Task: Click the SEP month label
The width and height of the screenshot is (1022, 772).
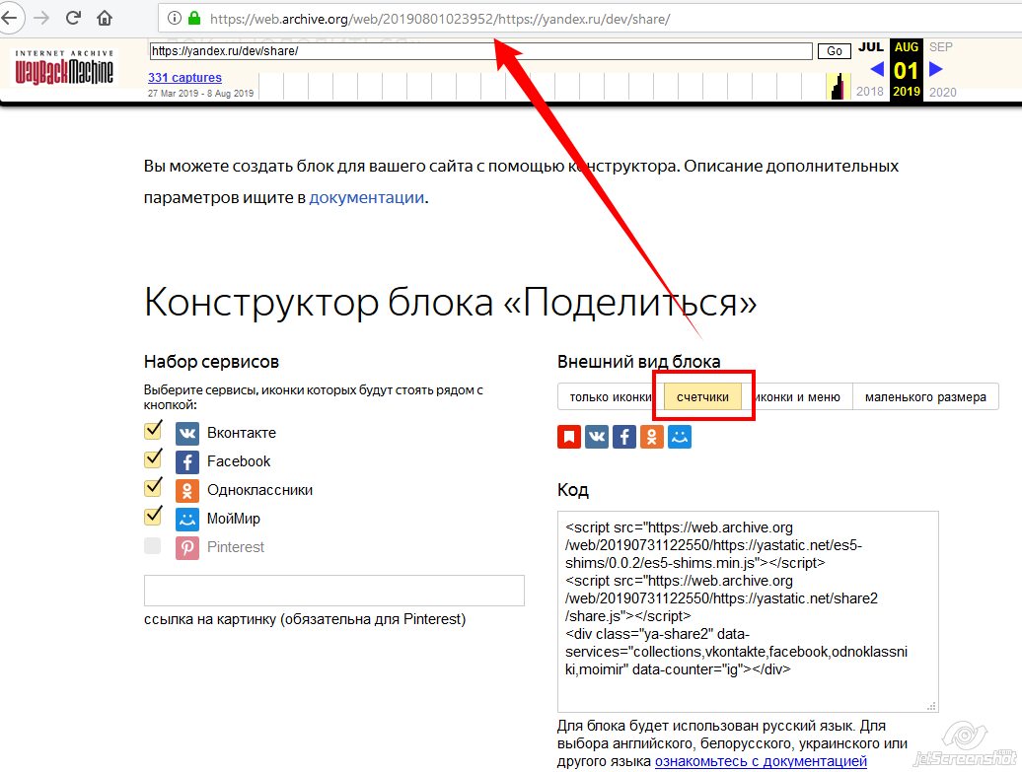Action: tap(940, 47)
